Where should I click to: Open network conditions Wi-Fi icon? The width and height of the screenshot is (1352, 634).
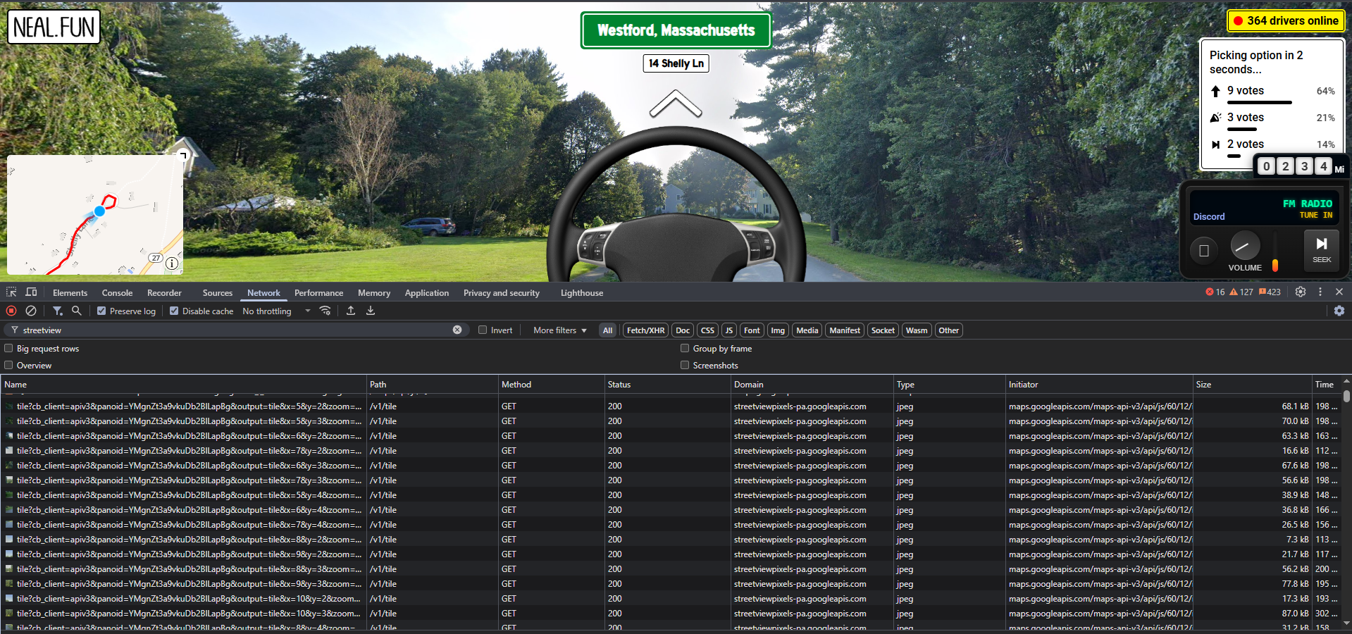325,311
